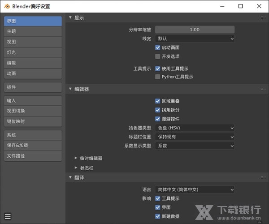Collapse the 翻译 panel
This screenshot has height=224, width=269.
(70, 177)
